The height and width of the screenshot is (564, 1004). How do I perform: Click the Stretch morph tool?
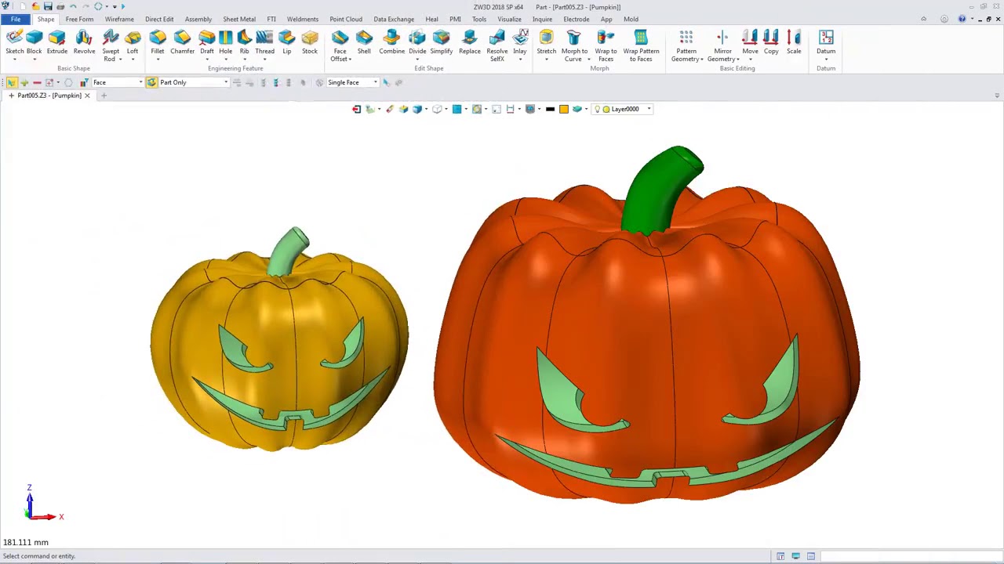point(547,43)
